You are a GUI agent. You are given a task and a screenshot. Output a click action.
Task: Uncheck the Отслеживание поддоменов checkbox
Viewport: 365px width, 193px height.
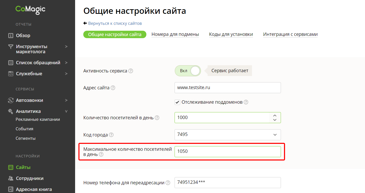point(177,102)
